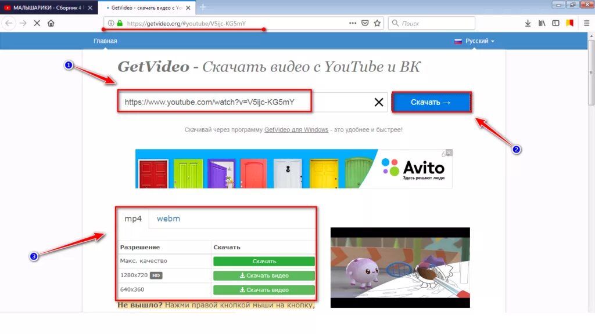The height and width of the screenshot is (334, 595).
Task: Download the 640x360 video
Action: click(x=264, y=290)
